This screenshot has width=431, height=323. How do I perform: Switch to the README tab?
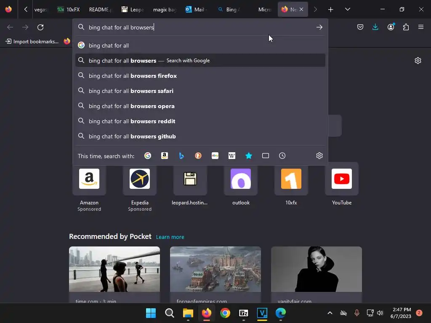tap(100, 10)
